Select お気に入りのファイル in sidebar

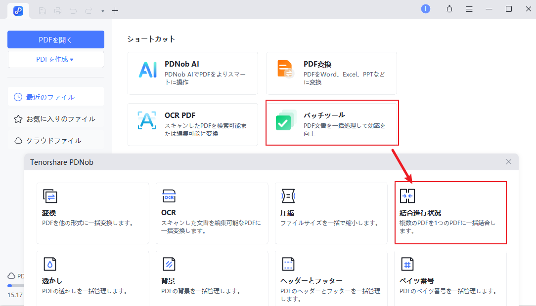tap(56, 119)
